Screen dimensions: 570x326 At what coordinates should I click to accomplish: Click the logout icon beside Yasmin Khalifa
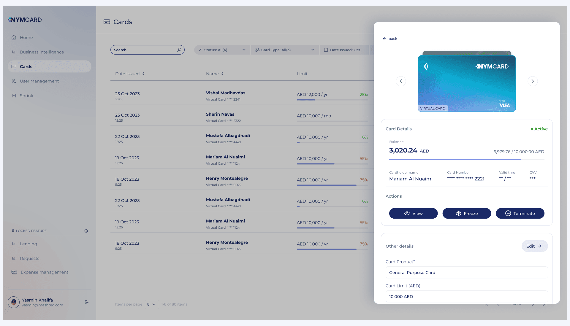(x=87, y=302)
